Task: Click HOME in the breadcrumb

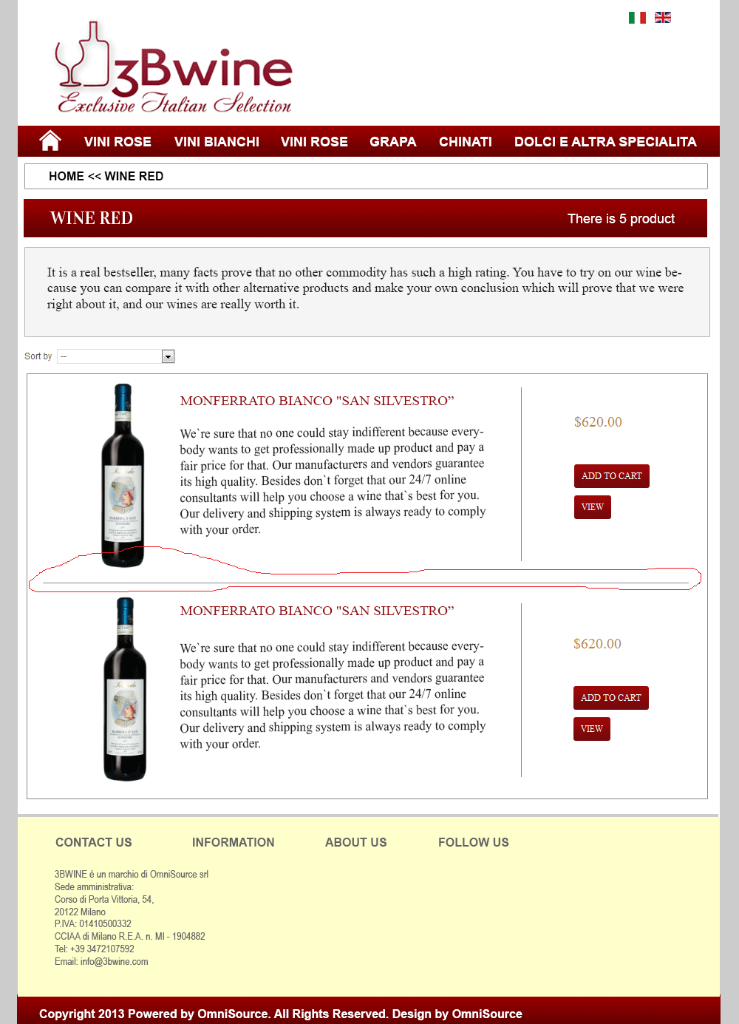Action: pyautogui.click(x=67, y=176)
